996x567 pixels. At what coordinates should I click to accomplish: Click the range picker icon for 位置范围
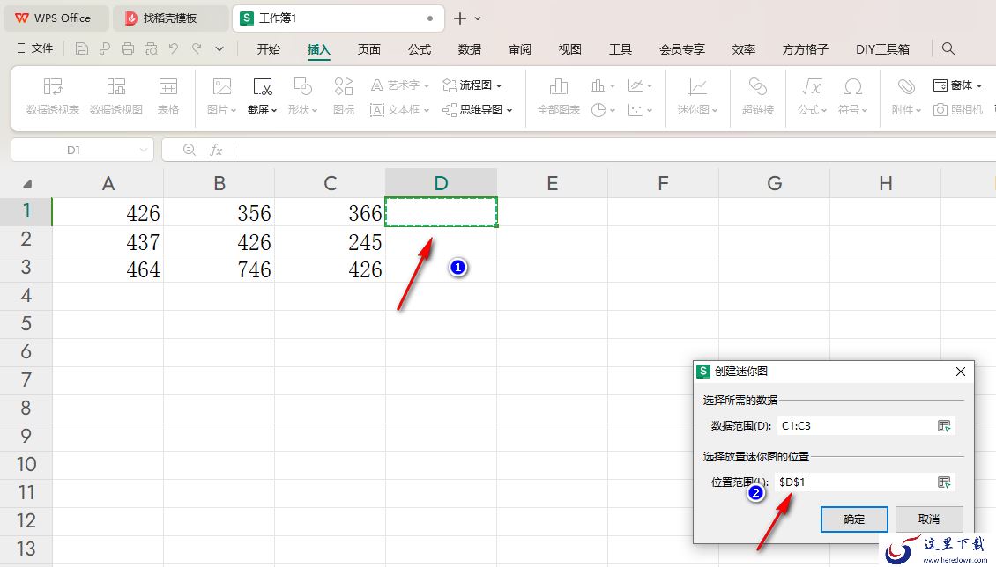(x=945, y=482)
